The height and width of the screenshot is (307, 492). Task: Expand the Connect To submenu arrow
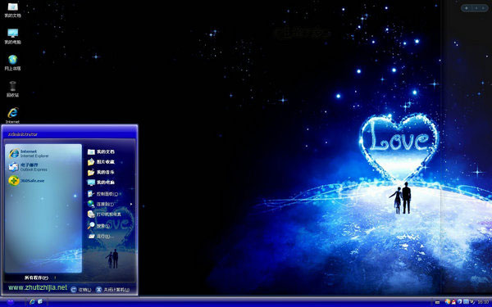pyautogui.click(x=131, y=204)
